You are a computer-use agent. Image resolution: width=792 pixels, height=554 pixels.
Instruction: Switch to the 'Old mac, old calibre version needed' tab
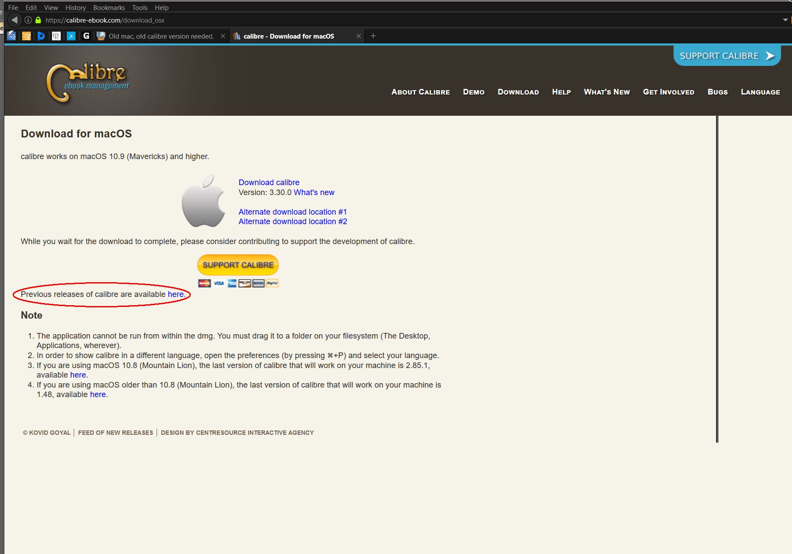click(161, 36)
